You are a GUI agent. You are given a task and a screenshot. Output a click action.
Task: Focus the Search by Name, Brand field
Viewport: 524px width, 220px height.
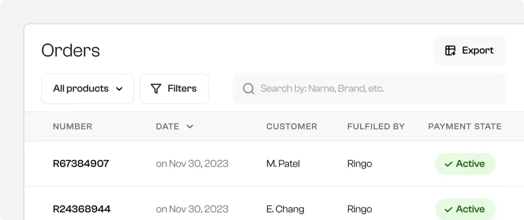pos(368,89)
